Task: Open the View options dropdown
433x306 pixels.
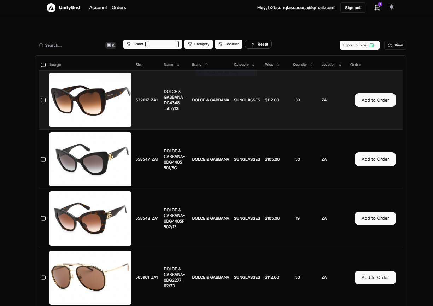Action: (x=395, y=45)
